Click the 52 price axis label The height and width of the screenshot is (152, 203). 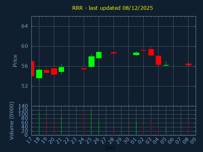tap(24, 86)
